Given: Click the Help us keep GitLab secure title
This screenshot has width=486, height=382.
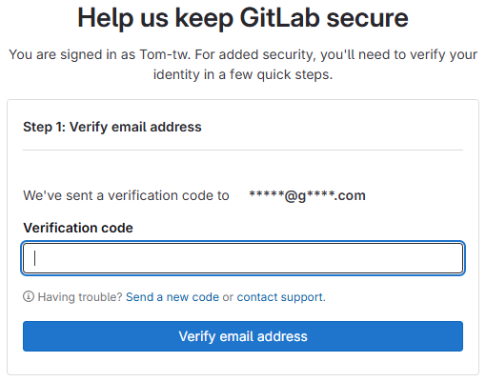Looking at the screenshot, I should pos(243,18).
